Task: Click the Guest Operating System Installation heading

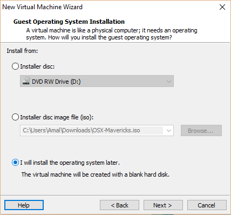Action: [69, 22]
